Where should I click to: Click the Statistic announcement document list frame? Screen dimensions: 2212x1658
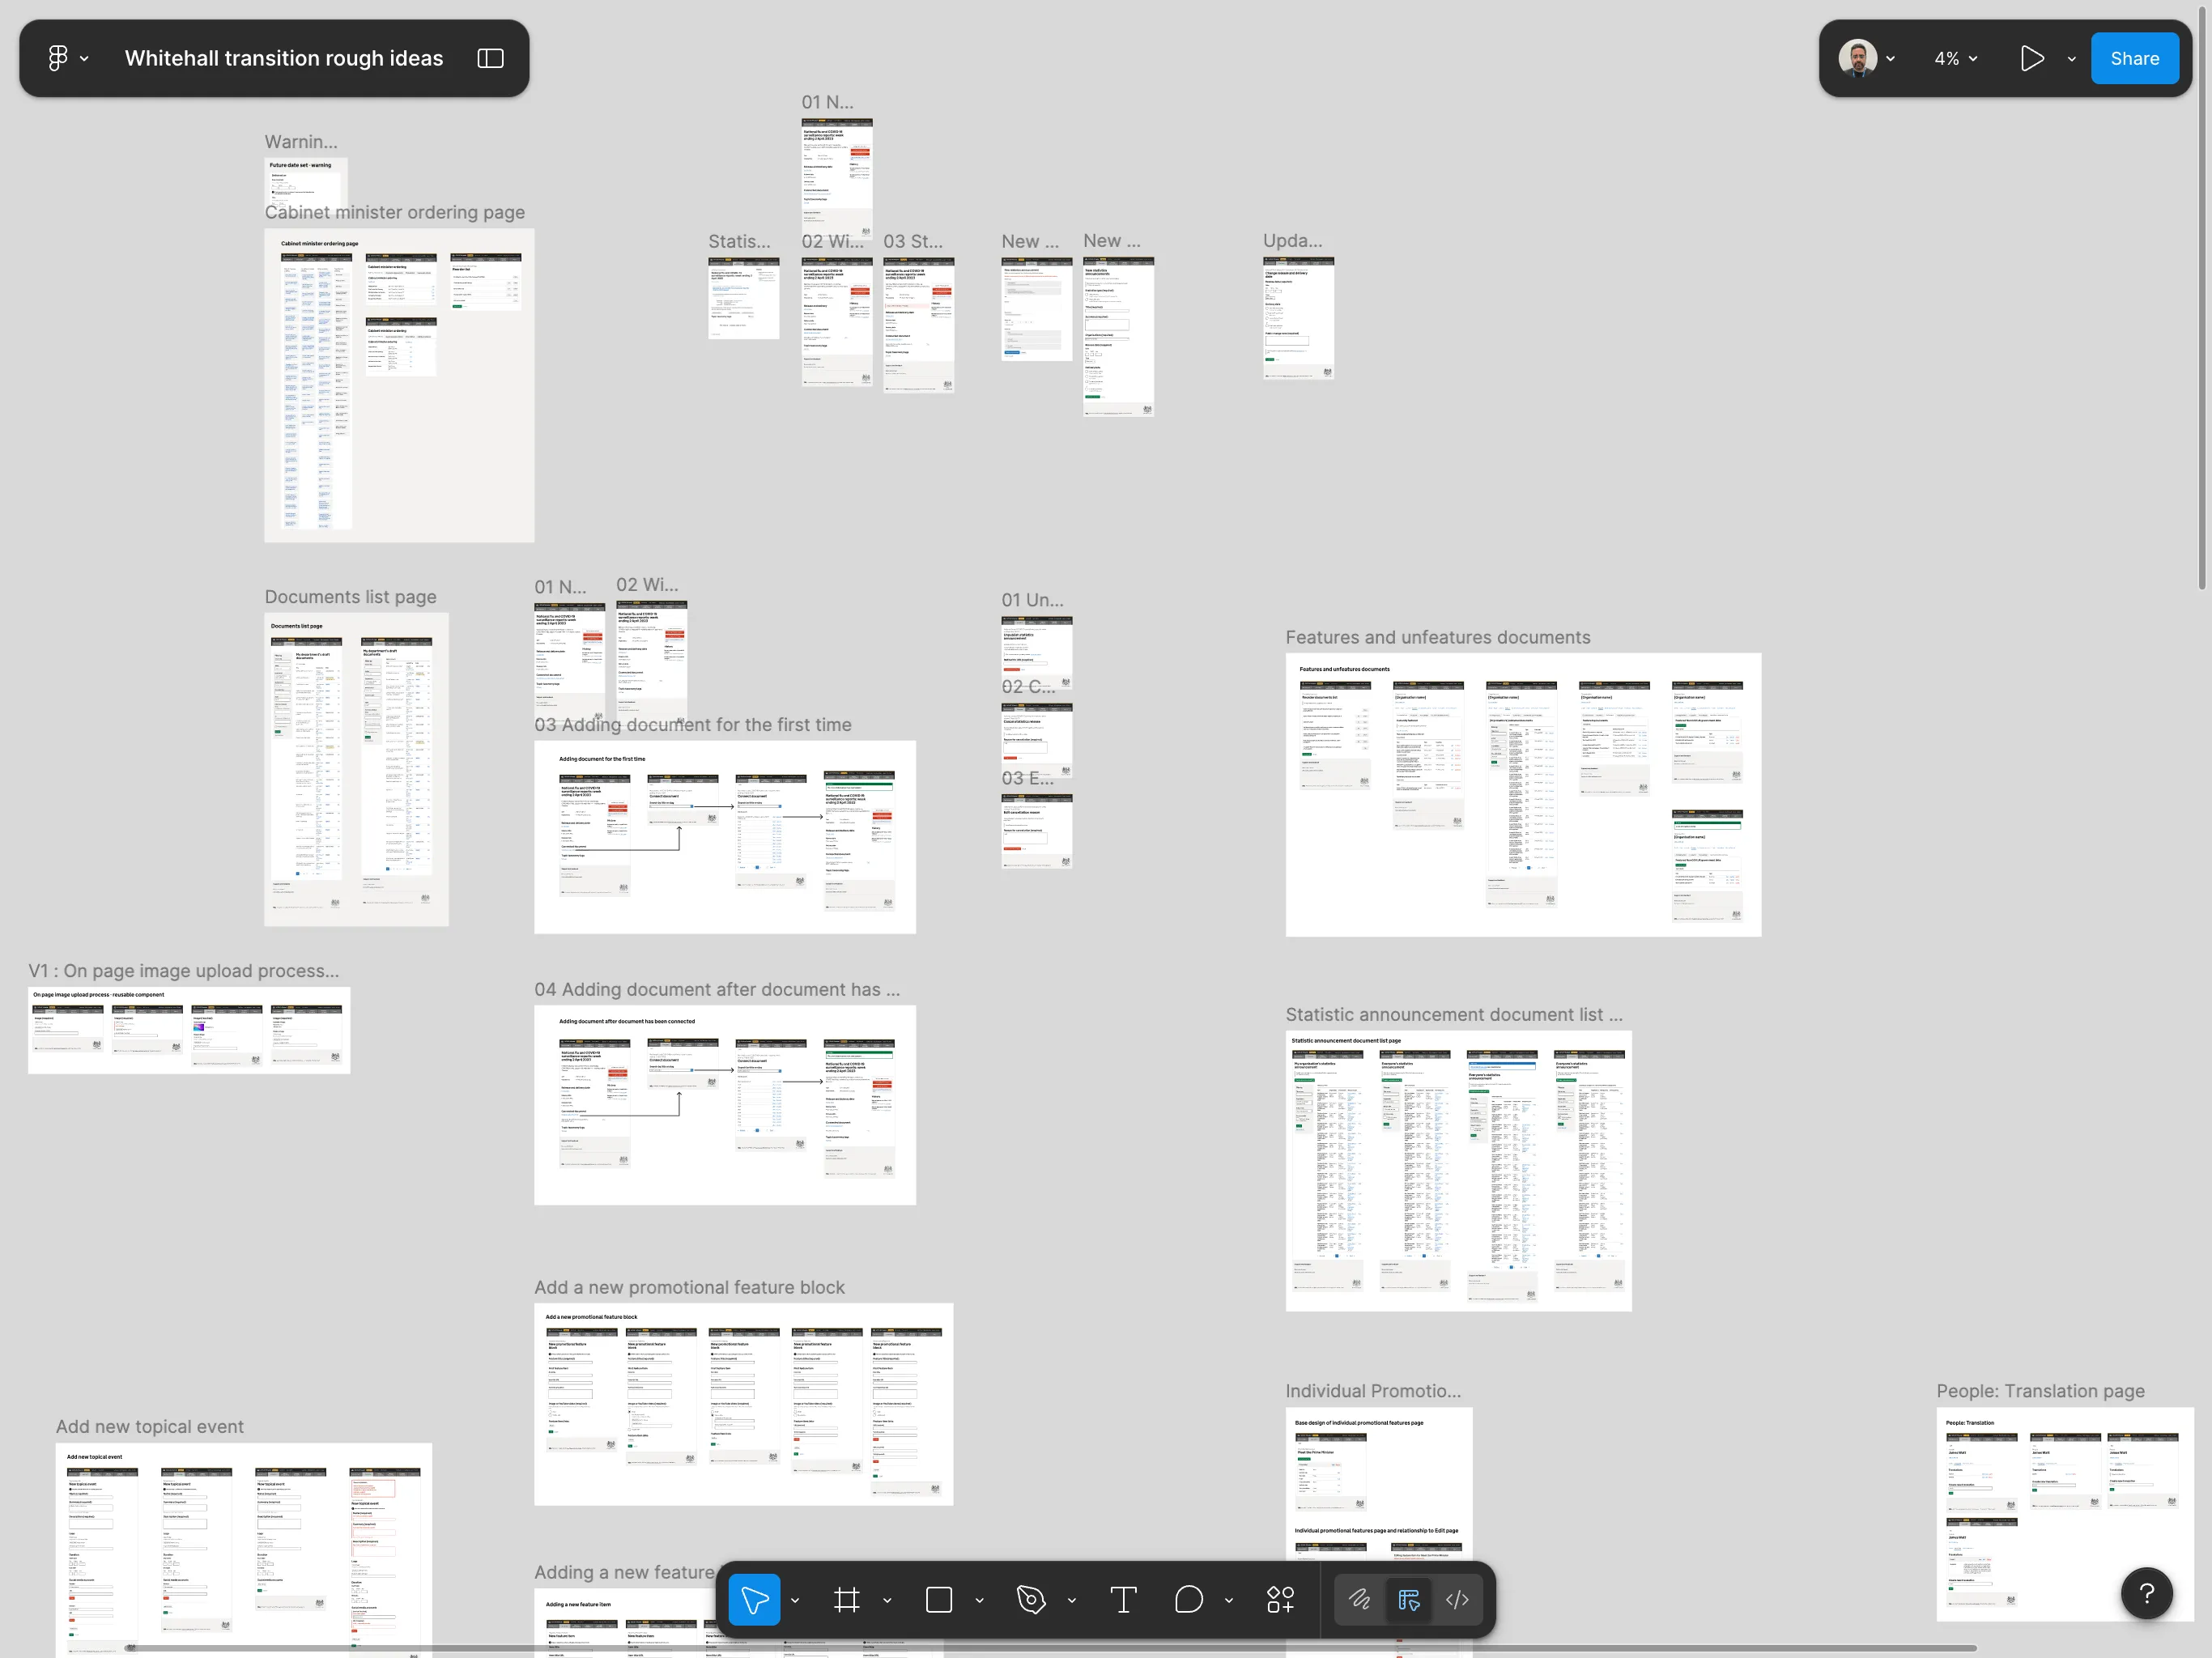coord(1458,1170)
